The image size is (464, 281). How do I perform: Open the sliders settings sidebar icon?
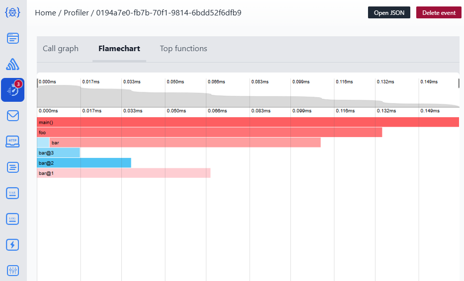13,271
